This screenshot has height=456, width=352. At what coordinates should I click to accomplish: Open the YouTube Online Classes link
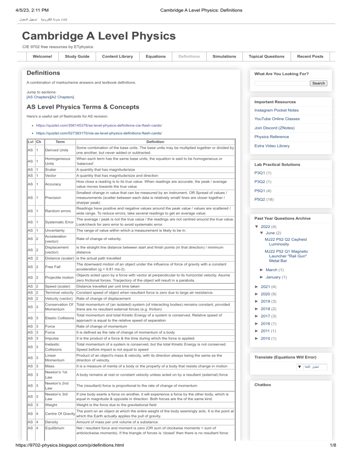tap(277, 119)
